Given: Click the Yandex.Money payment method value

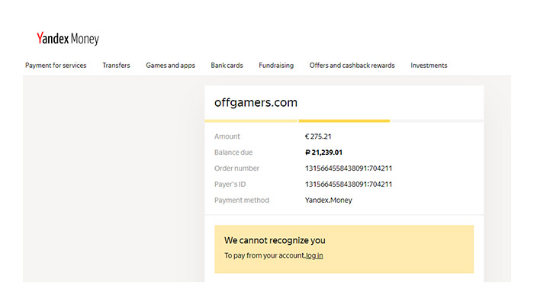Looking at the screenshot, I should coord(328,200).
